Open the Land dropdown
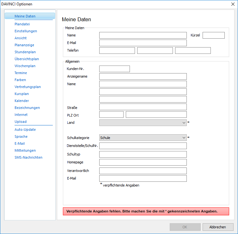 tap(143, 123)
